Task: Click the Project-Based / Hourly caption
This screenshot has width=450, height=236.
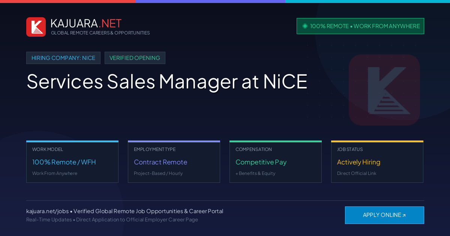Action: click(x=158, y=173)
